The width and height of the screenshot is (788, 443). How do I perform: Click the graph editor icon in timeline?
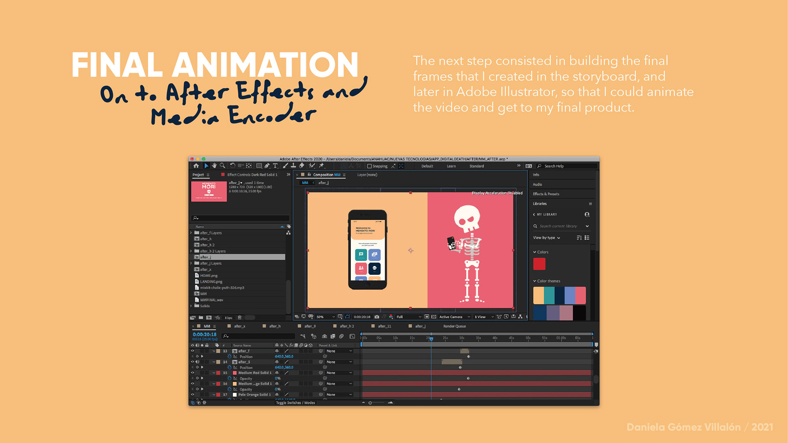tap(352, 336)
